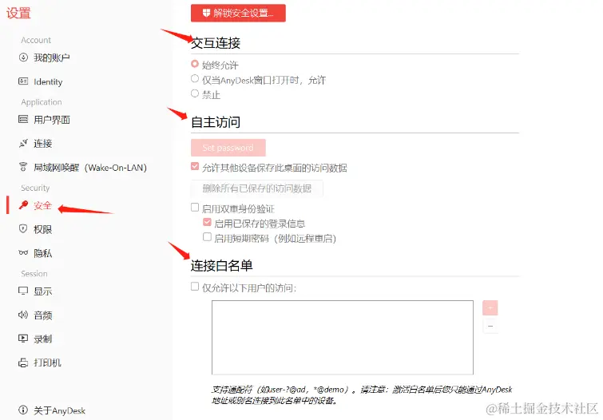
Task: Click the 用户界面 interface icon
Action: tap(23, 119)
